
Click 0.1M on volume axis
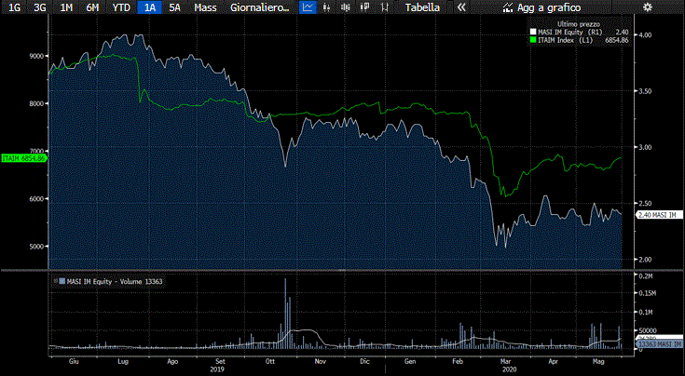coord(646,312)
